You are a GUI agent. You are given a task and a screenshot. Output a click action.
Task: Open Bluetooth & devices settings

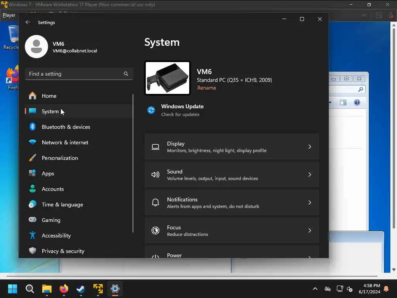(x=78, y=127)
